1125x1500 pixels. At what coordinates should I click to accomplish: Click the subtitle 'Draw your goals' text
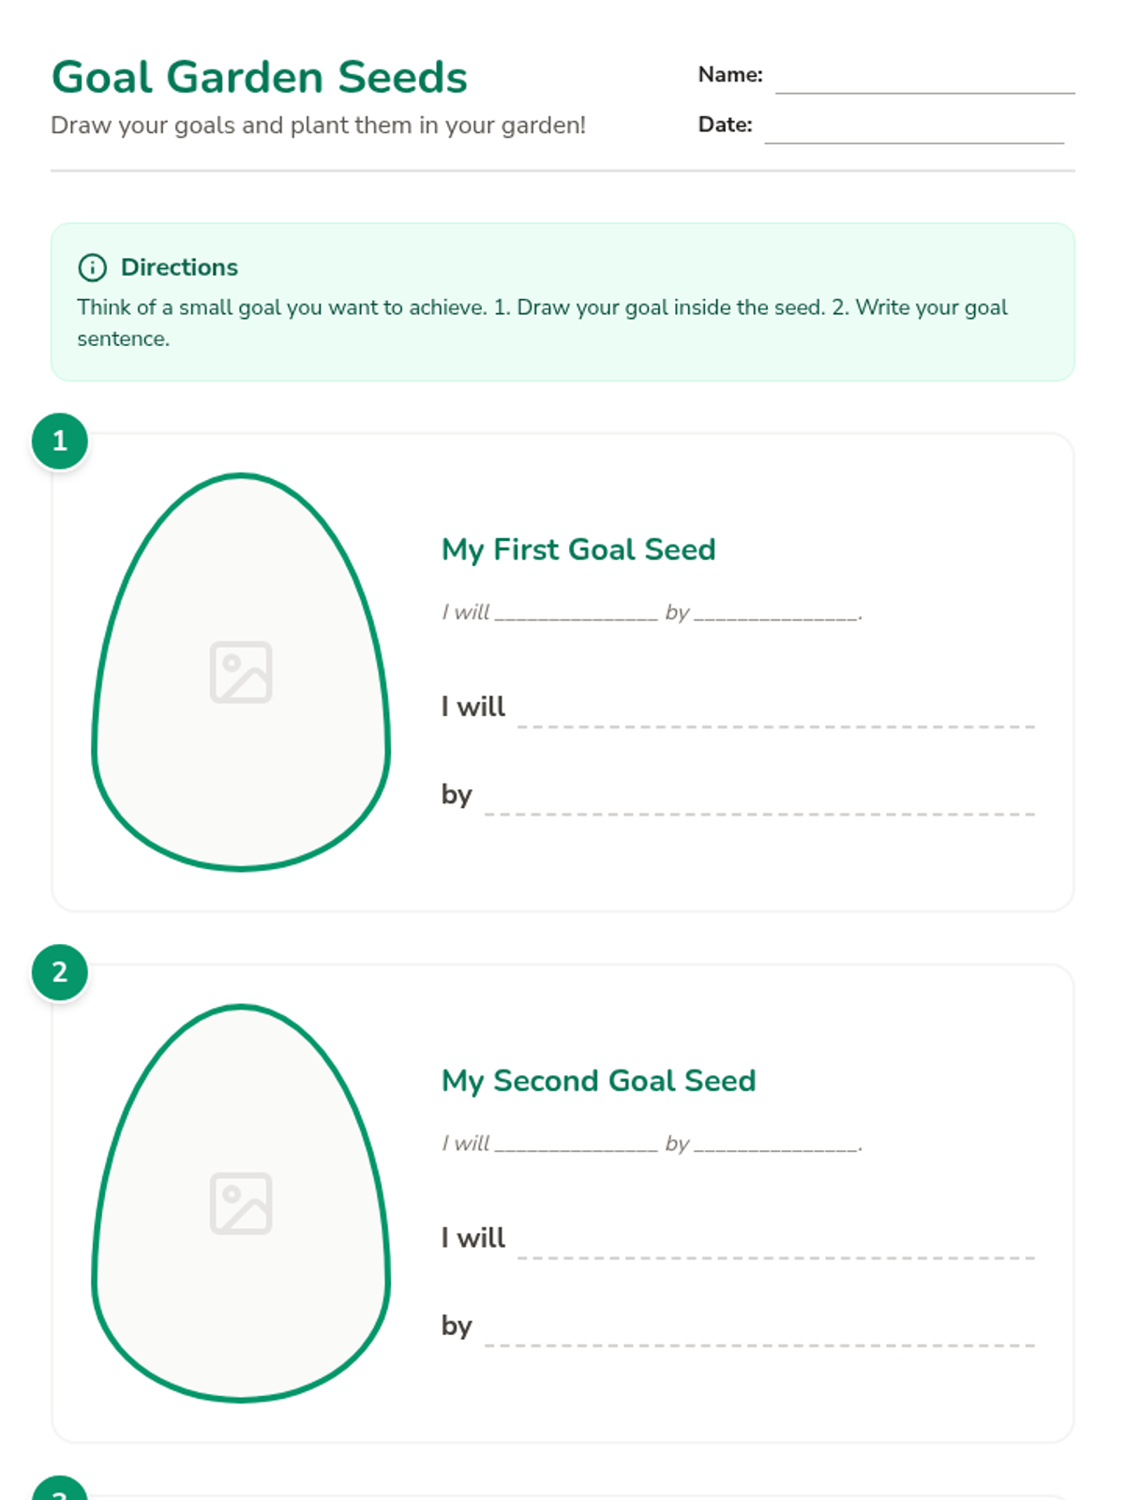tap(318, 126)
